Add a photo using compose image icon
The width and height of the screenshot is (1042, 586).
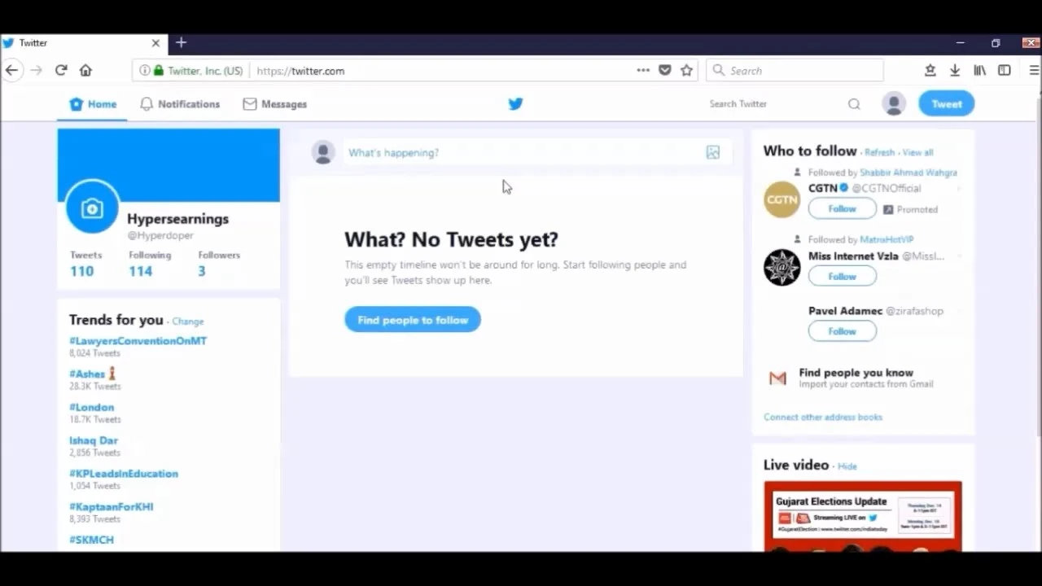[713, 152]
